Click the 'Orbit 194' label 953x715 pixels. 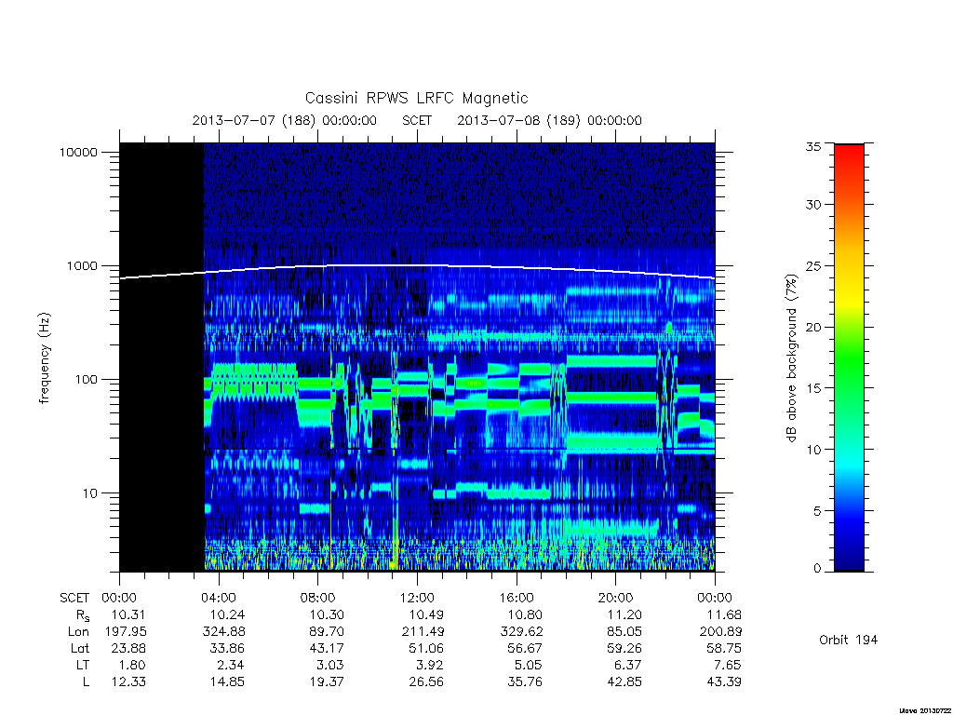(849, 641)
